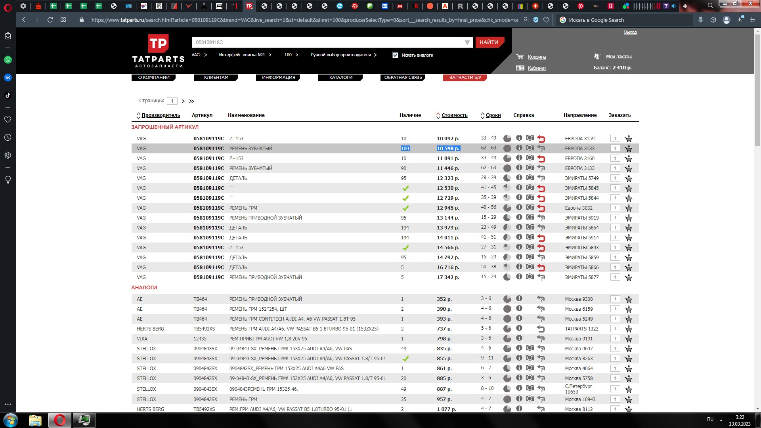This screenshot has width=761, height=428.
Task: Click red return arrow on the 12 530 р. row
Action: point(541,188)
